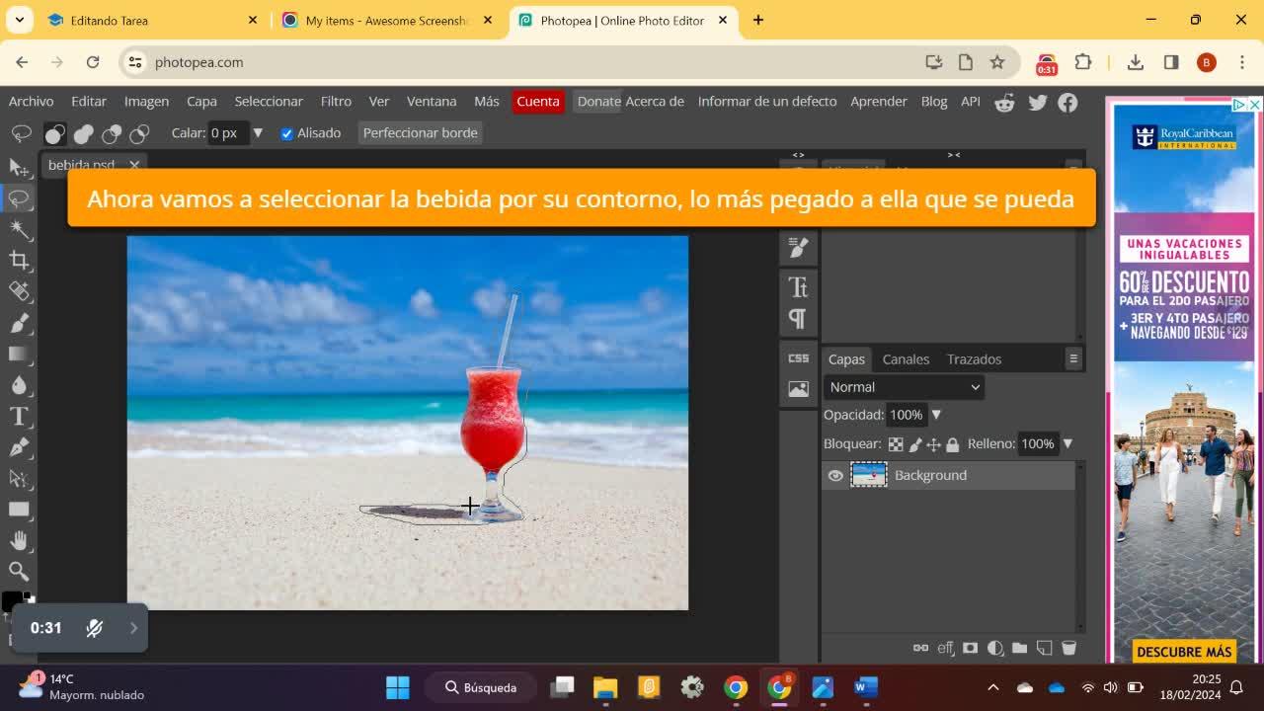1264x711 pixels.
Task: Hide the Background layer visibility
Action: click(835, 475)
